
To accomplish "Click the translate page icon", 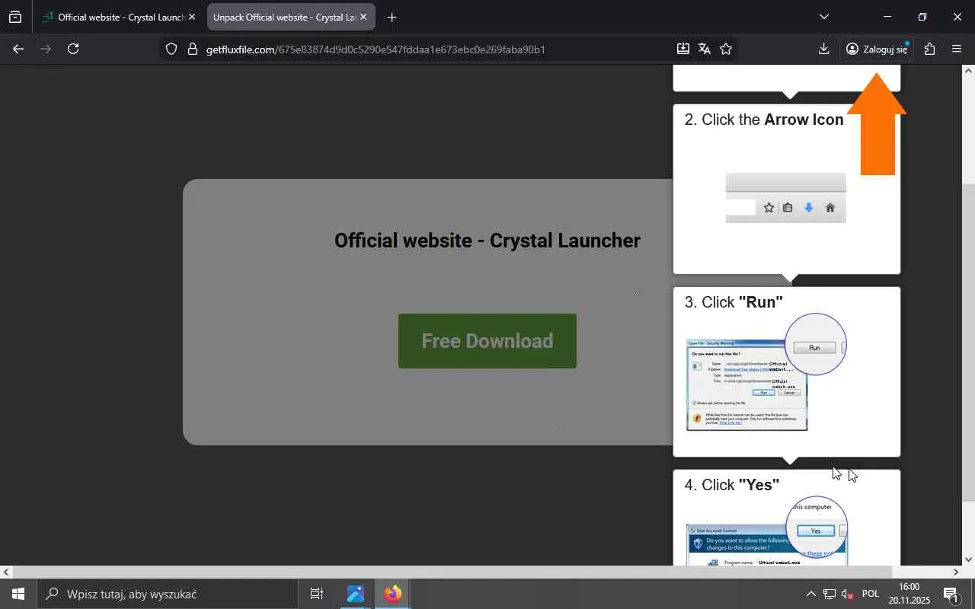I will [x=705, y=49].
